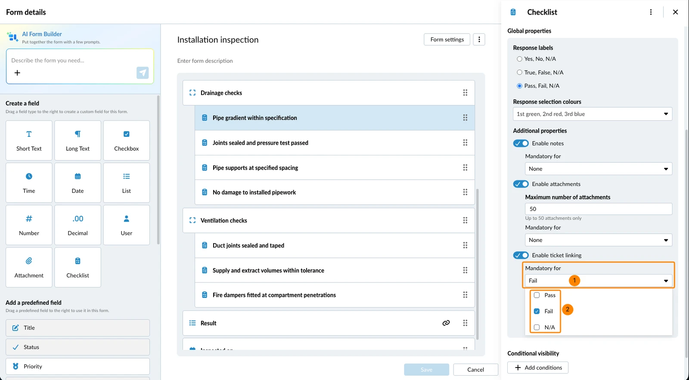Image resolution: width=689 pixels, height=380 pixels.
Task: Click drag handle on Drainage checks row
Action: (x=465, y=93)
